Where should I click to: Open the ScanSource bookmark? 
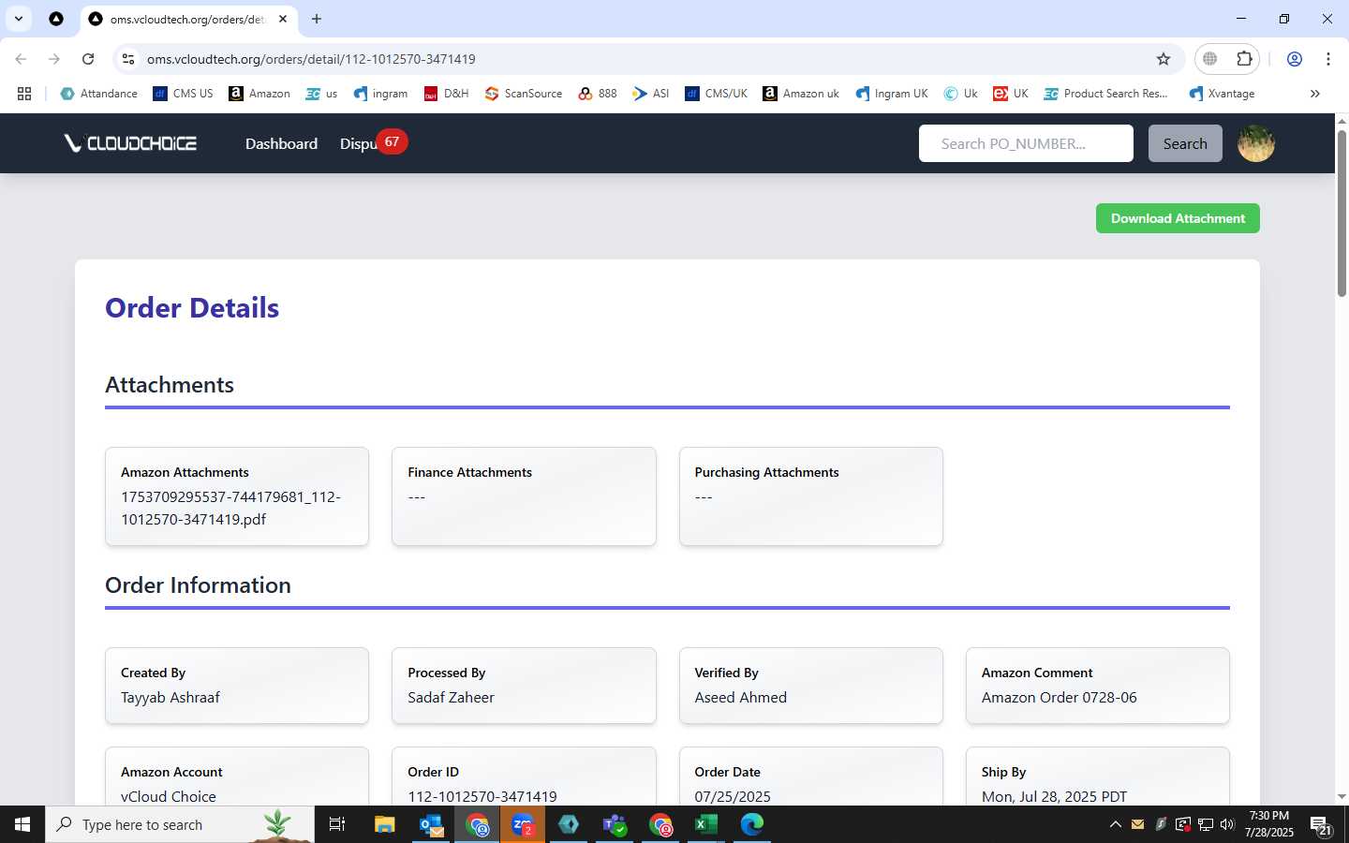pyautogui.click(x=524, y=94)
